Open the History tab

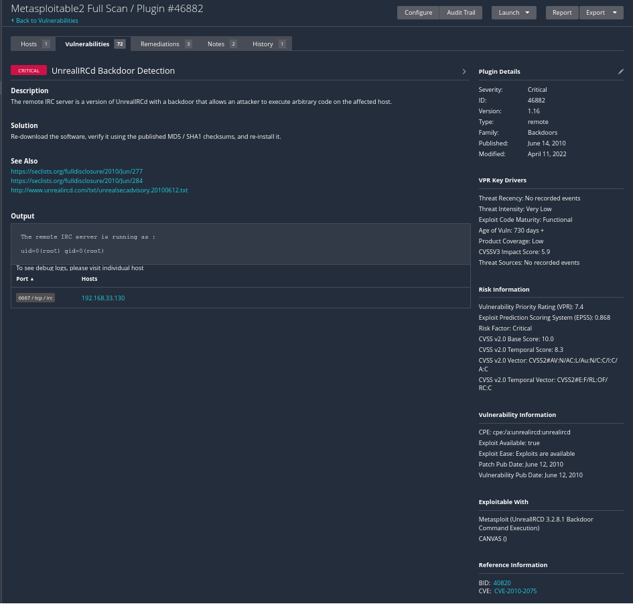[268, 44]
